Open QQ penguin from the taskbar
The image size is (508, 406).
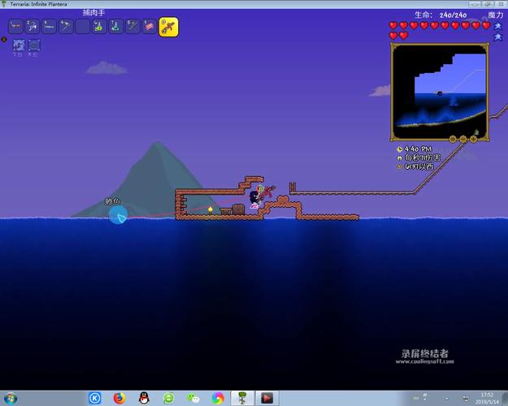pyautogui.click(x=144, y=398)
